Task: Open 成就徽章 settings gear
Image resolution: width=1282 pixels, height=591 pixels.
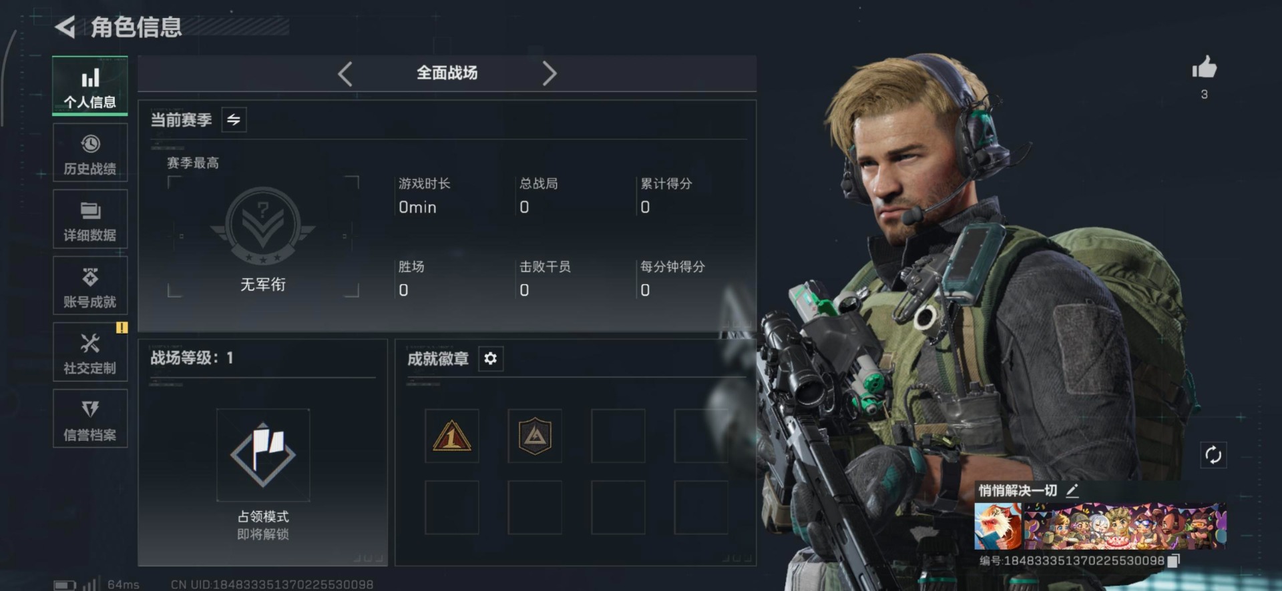Action: 491,359
